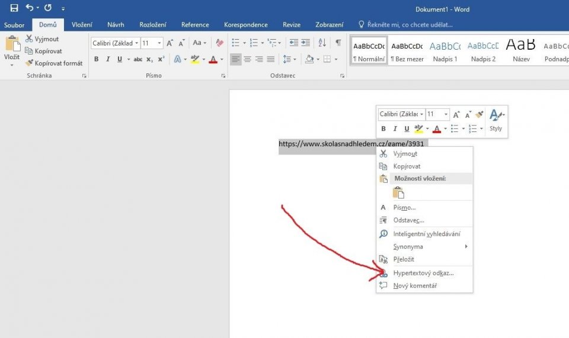Start a bulleted list in ribbon

pos(235,43)
